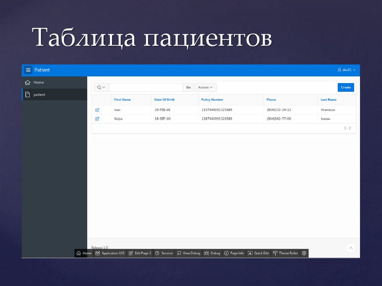The height and width of the screenshot is (286, 382).
Task: Open the patient page icon in sidebar
Action: pos(28,94)
